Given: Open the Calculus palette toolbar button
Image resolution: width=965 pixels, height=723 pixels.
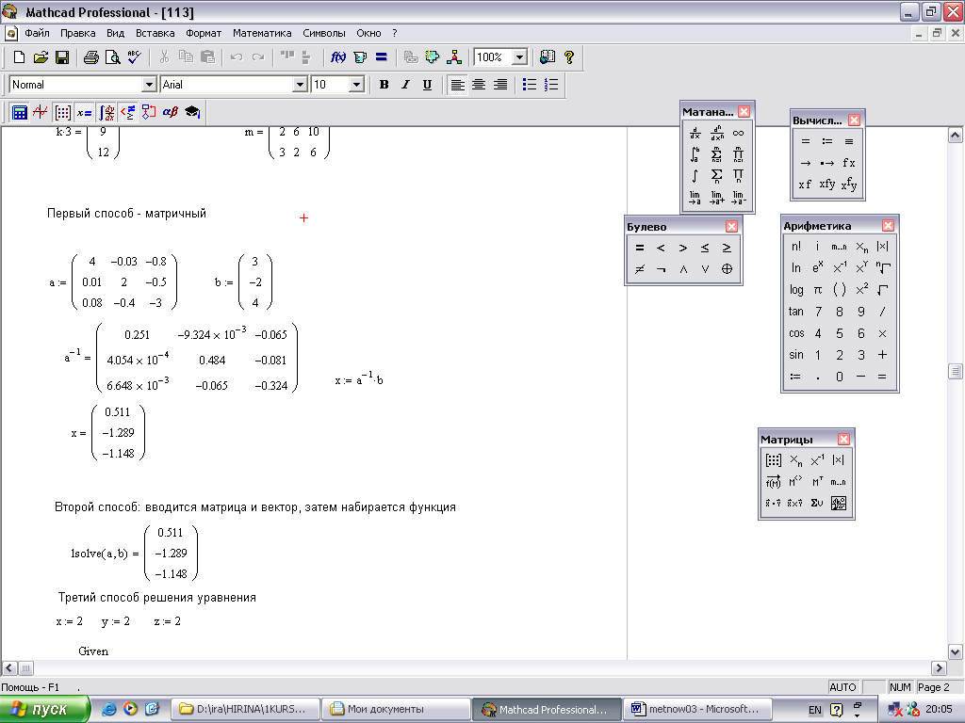Looking at the screenshot, I should [x=106, y=112].
